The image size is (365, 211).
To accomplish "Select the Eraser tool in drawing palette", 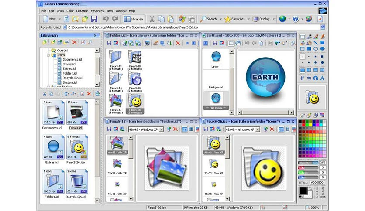I will [x=316, y=37].
